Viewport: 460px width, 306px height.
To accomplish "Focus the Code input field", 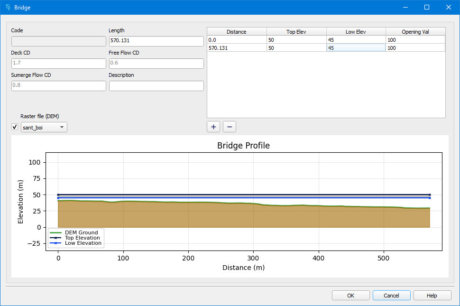I will pos(59,41).
